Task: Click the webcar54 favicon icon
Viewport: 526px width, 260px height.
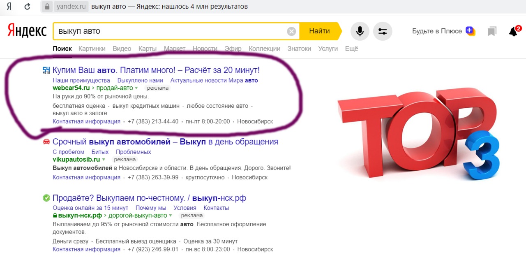Action: pyautogui.click(x=46, y=70)
